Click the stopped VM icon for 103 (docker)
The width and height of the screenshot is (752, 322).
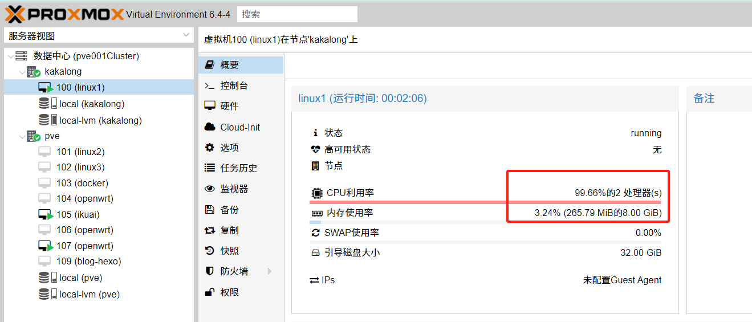[46, 183]
